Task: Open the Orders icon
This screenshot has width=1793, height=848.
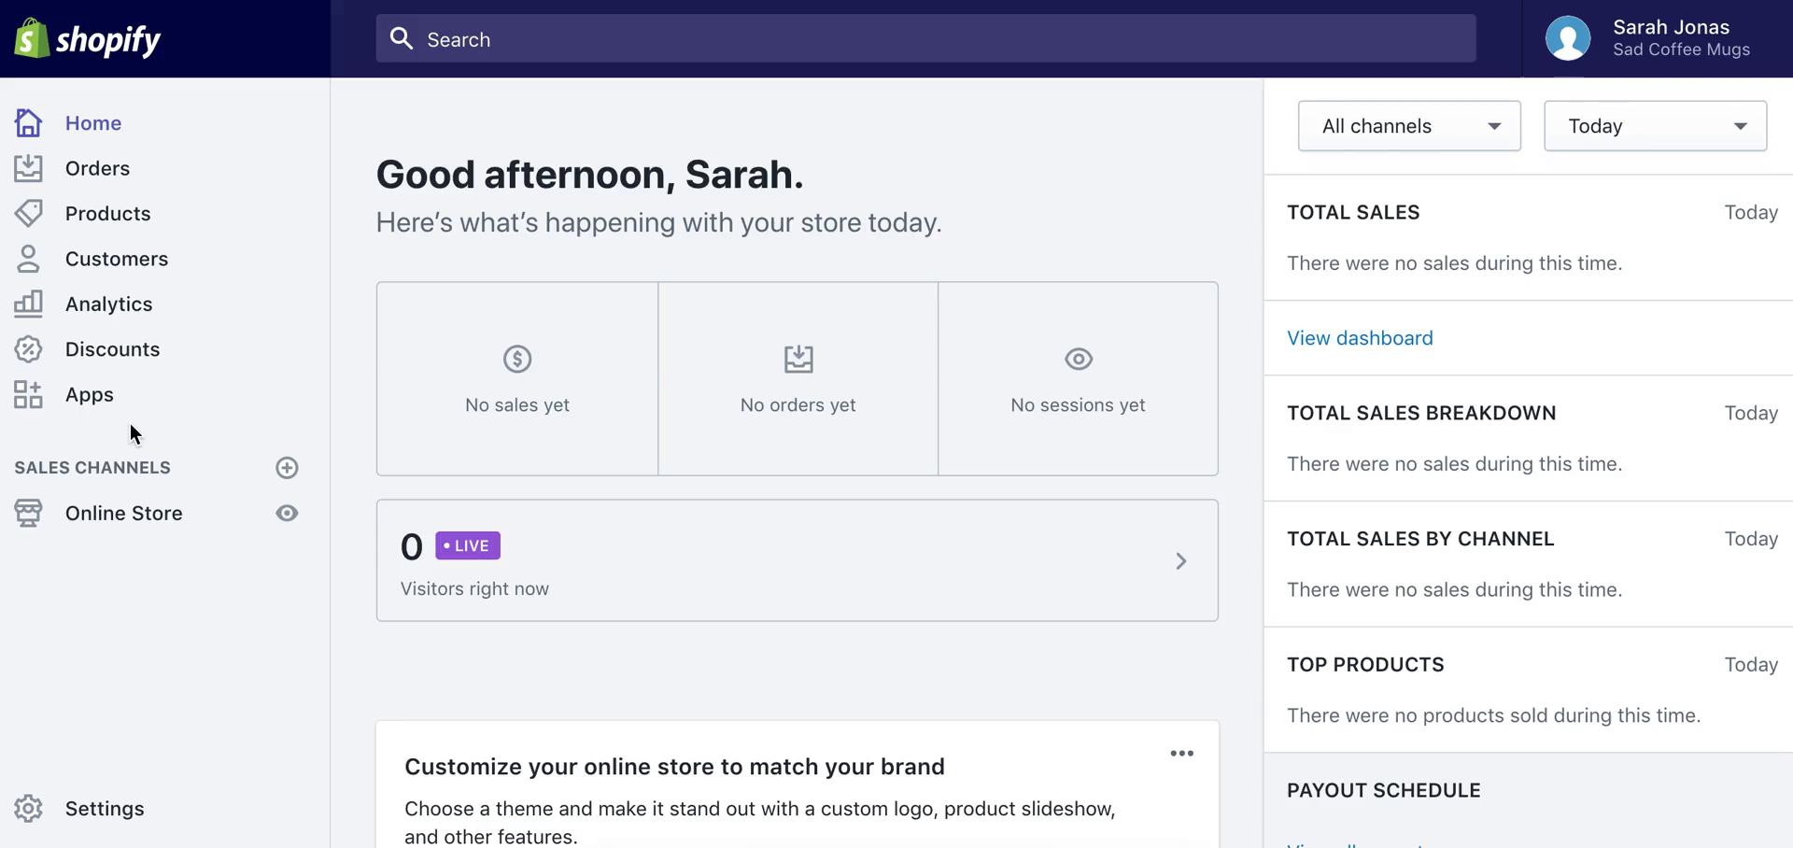Action: click(28, 168)
